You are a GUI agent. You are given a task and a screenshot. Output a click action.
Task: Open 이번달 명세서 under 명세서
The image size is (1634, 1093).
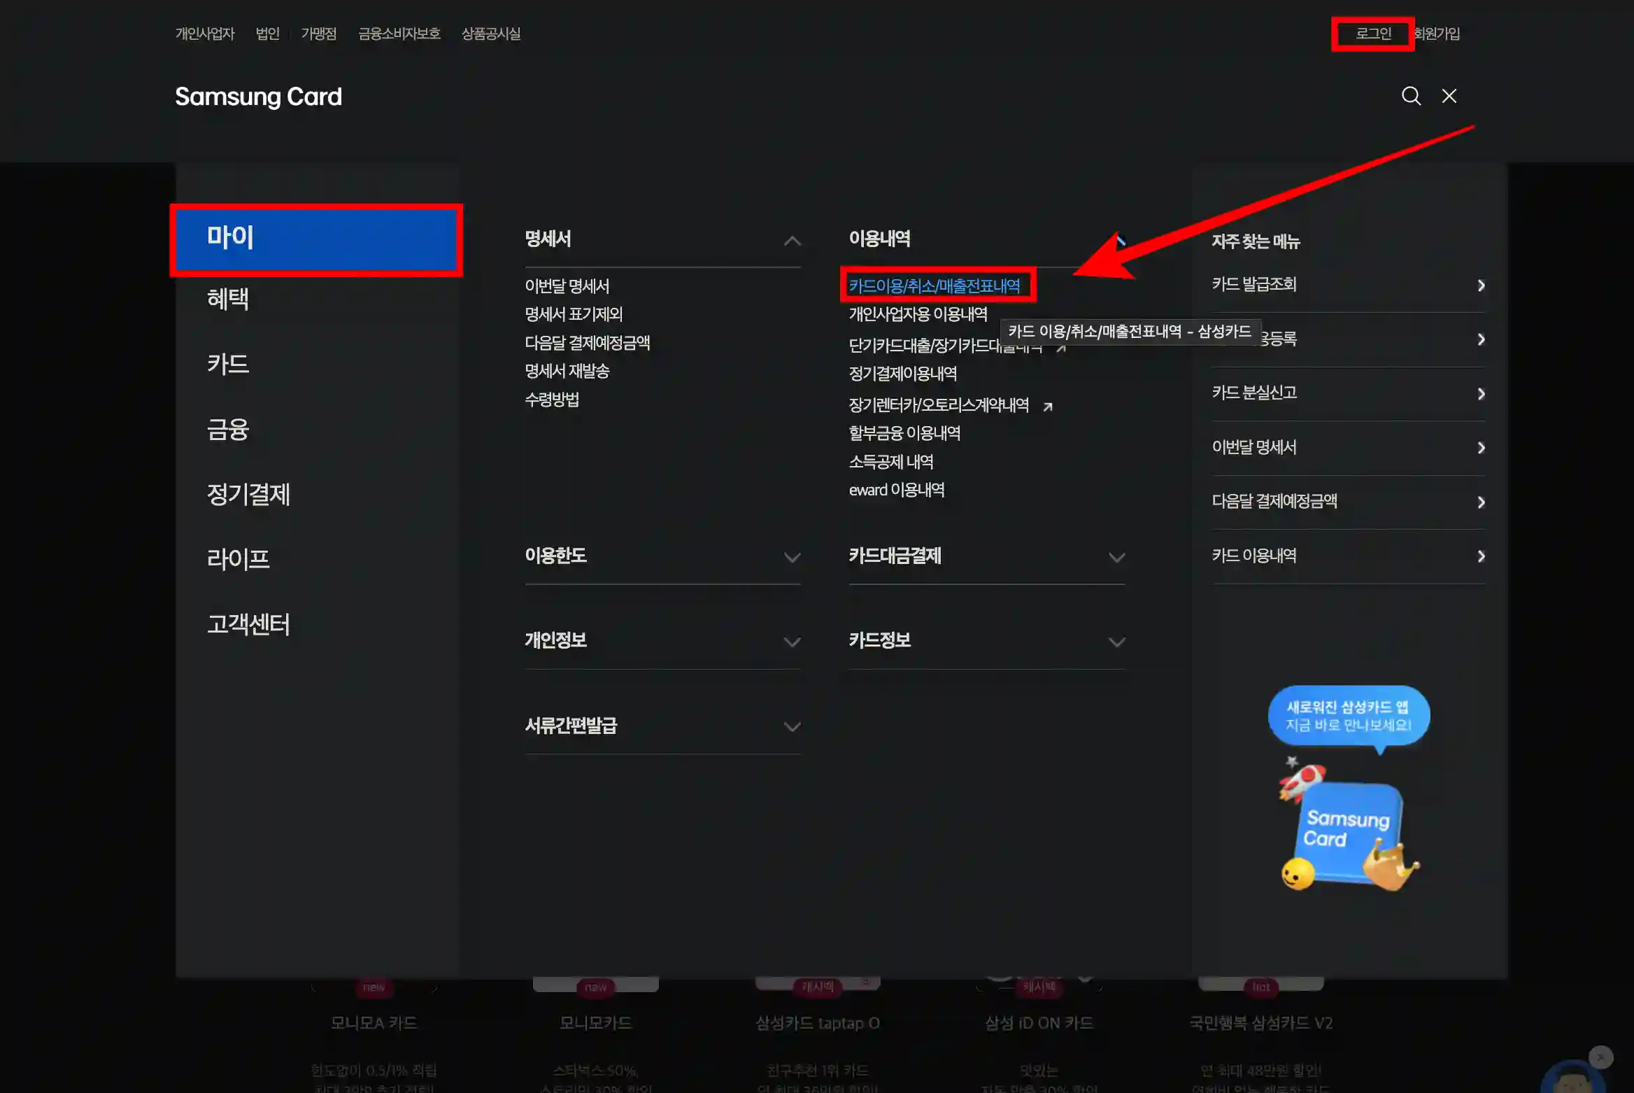(x=567, y=286)
